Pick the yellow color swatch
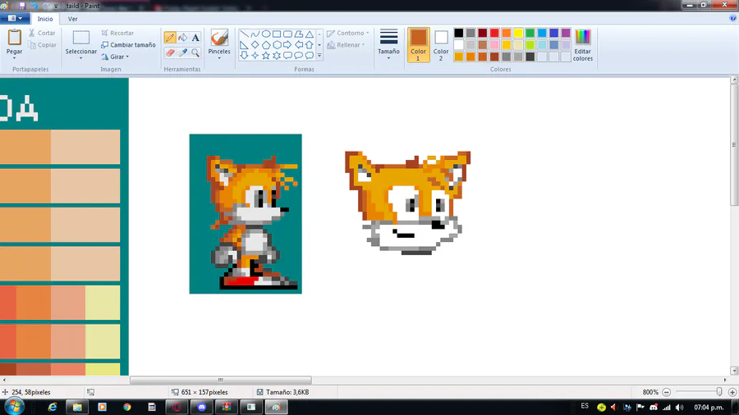Image resolution: width=739 pixels, height=415 pixels. click(x=518, y=33)
